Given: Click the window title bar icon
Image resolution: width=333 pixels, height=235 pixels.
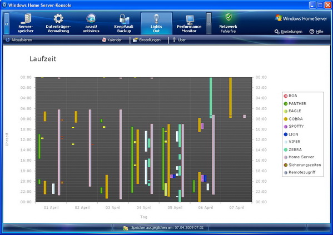Looking at the screenshot, I should click(x=4, y=5).
